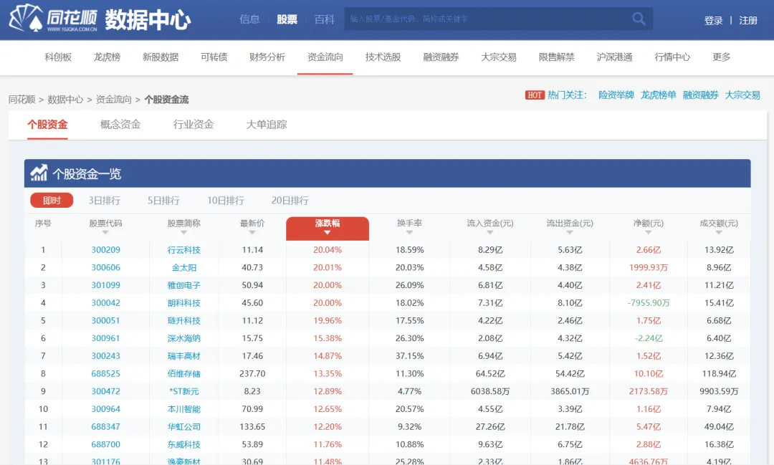The image size is (774, 465).
Task: Open stock code 688525
Action: (x=105, y=374)
